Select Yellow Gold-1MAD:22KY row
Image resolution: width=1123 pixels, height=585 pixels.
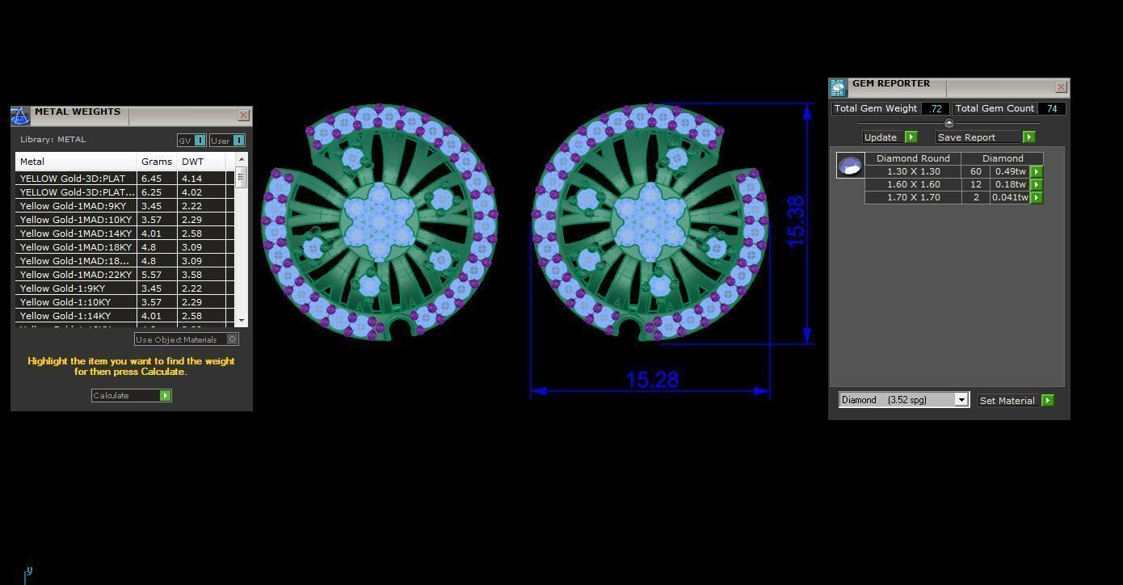124,275
